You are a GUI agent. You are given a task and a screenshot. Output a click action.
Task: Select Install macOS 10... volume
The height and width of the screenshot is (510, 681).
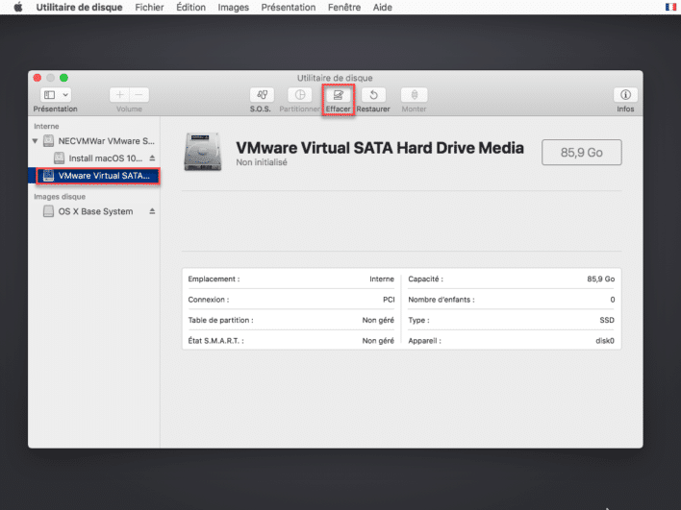point(105,158)
